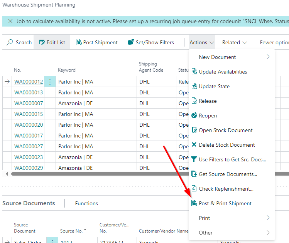289x243 pixels.
Task: Click the Delete Stock Document X icon
Action: click(x=194, y=145)
